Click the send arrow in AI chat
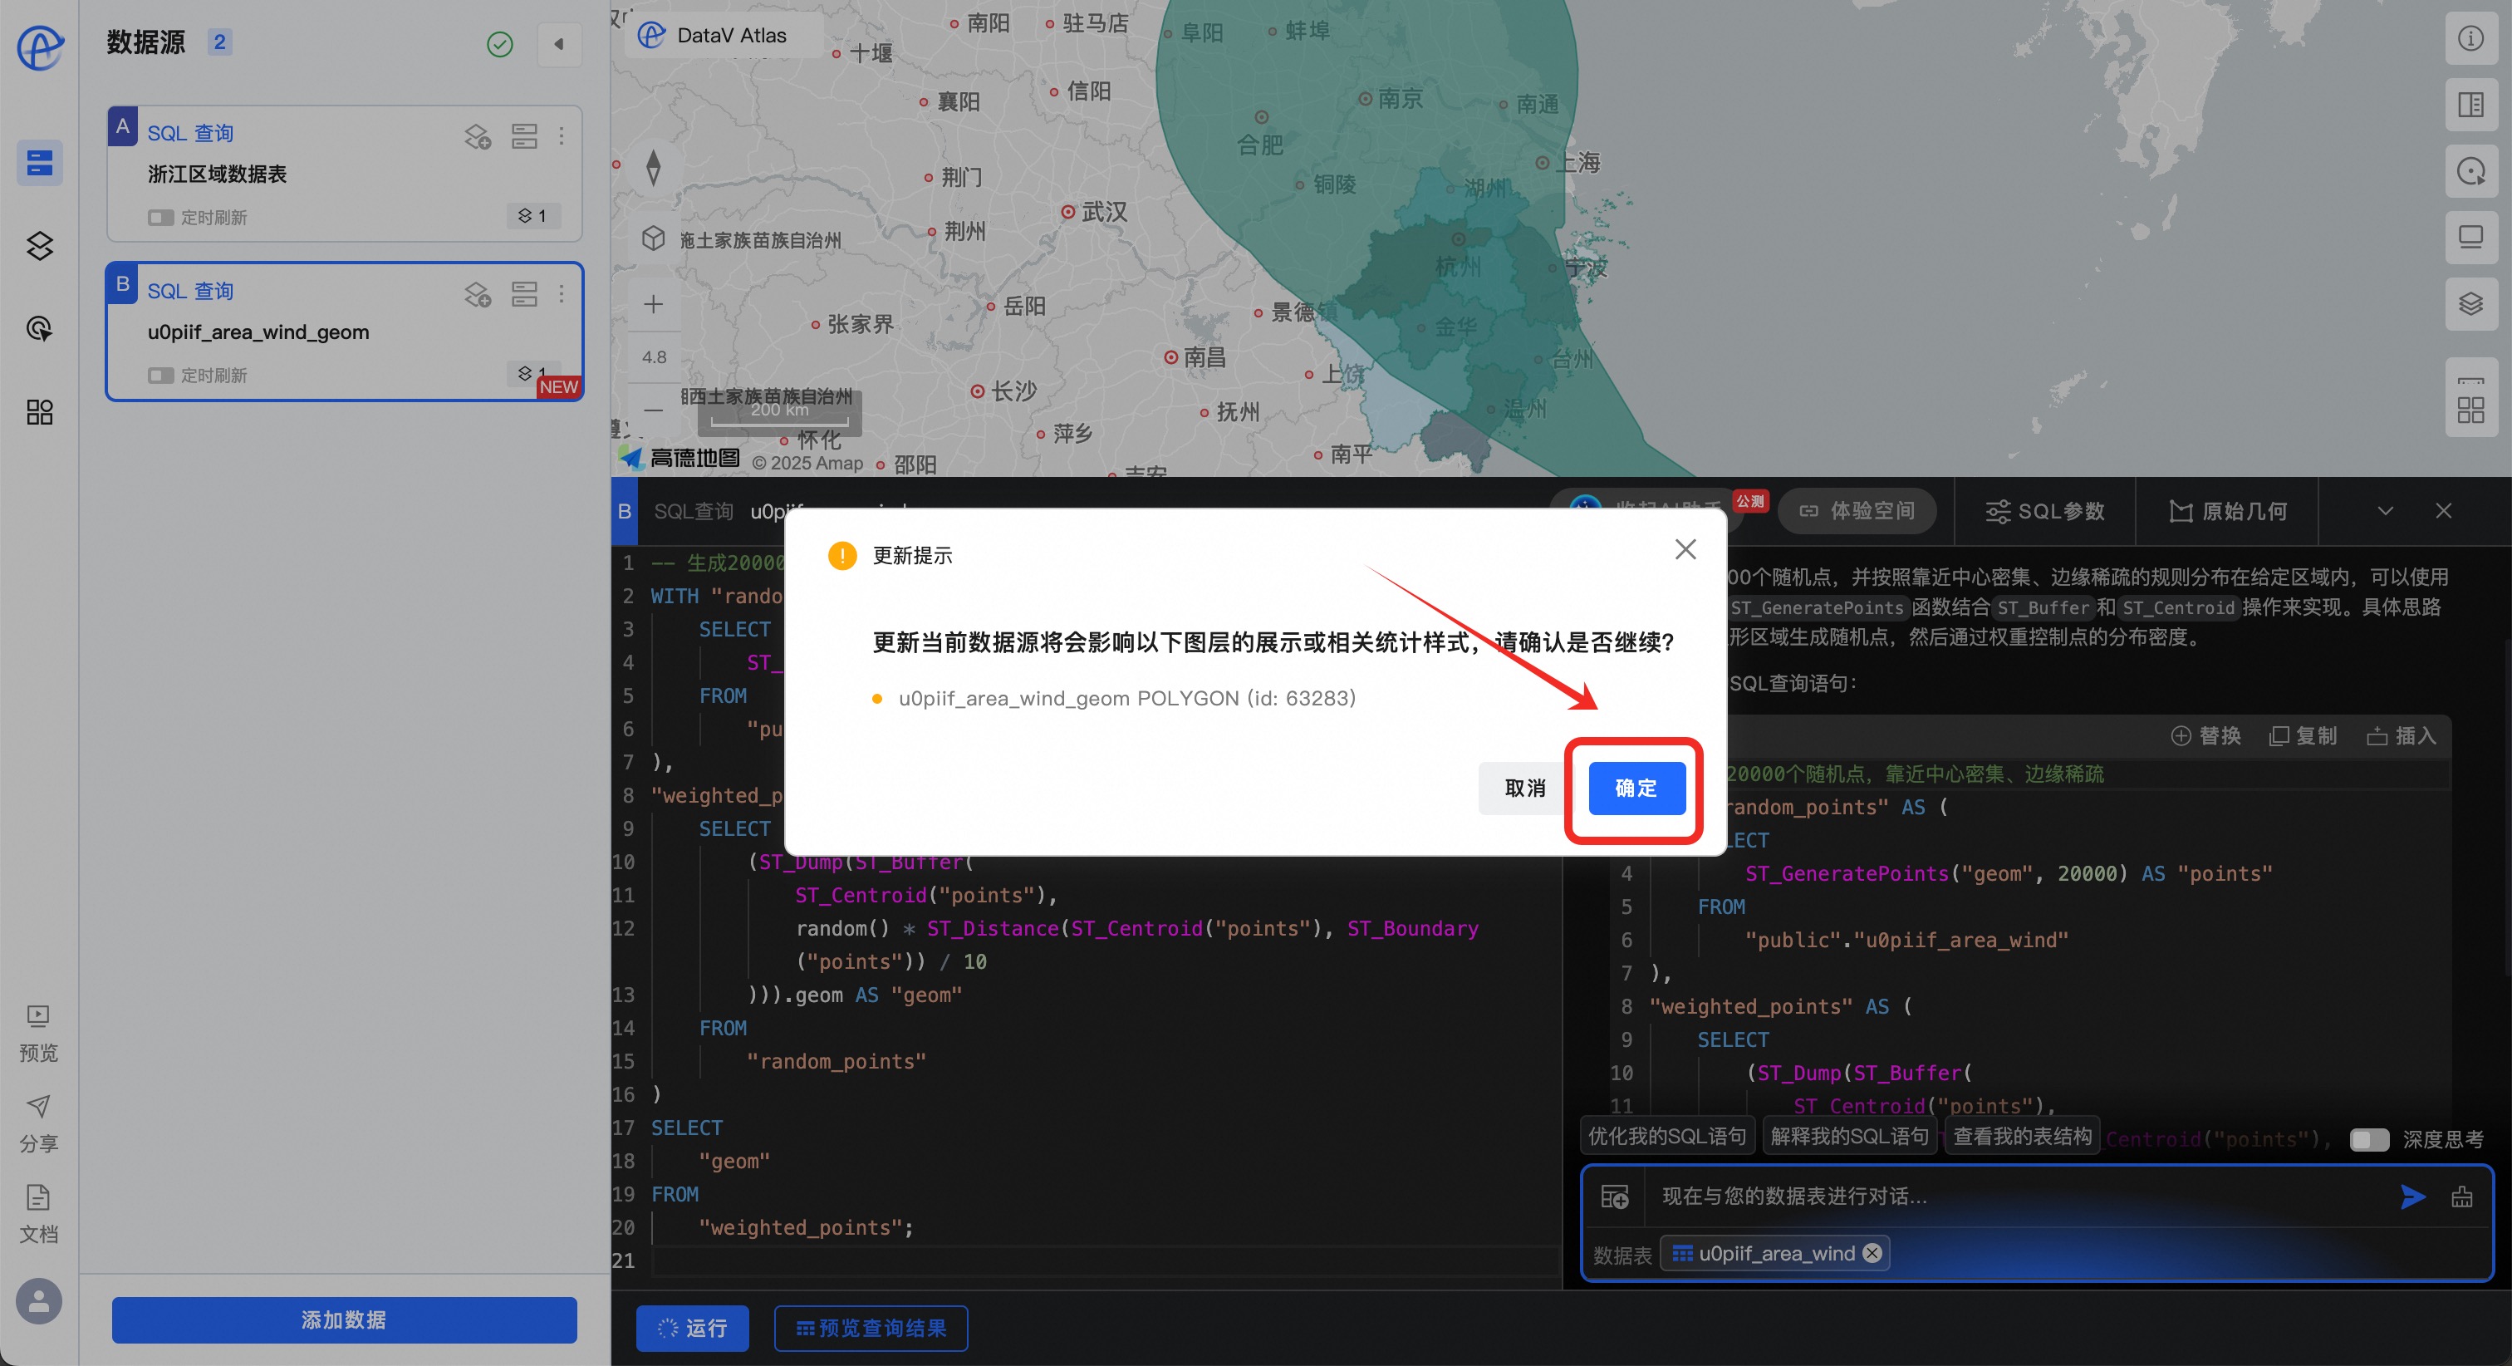The width and height of the screenshot is (2512, 1366). coord(2411,1196)
